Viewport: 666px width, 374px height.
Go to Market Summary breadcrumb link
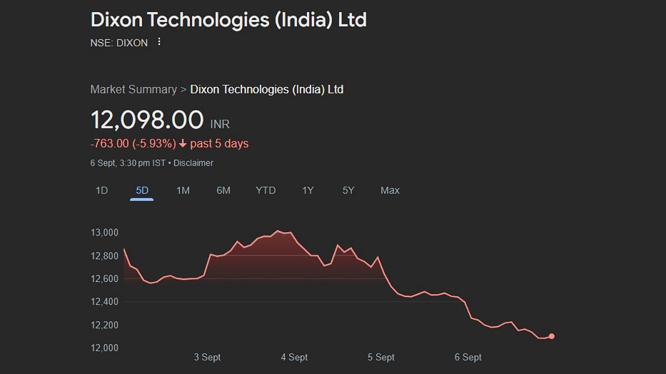pos(133,89)
